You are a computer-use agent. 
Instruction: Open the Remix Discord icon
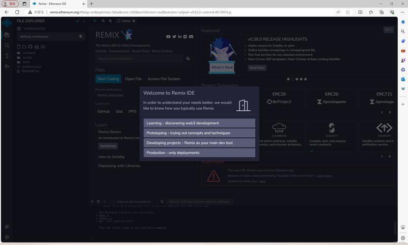191,37
